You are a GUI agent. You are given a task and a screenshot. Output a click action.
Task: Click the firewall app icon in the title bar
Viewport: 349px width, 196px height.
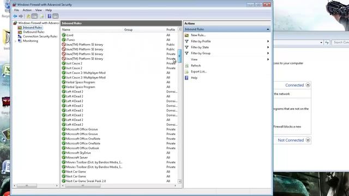pyautogui.click(x=14, y=4)
